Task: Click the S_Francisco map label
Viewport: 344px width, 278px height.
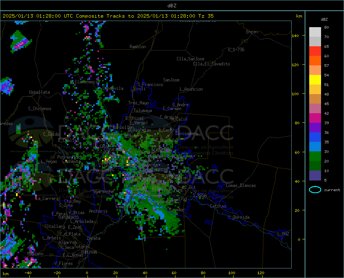Action: pos(150,85)
